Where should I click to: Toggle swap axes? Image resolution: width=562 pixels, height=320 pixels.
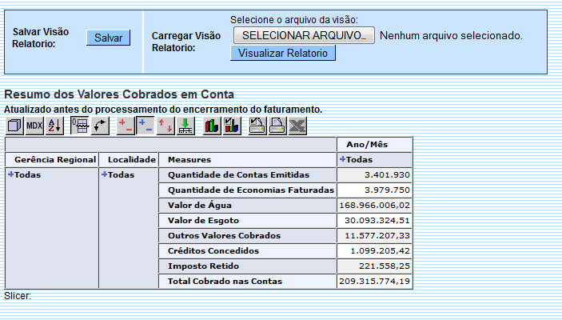100,126
